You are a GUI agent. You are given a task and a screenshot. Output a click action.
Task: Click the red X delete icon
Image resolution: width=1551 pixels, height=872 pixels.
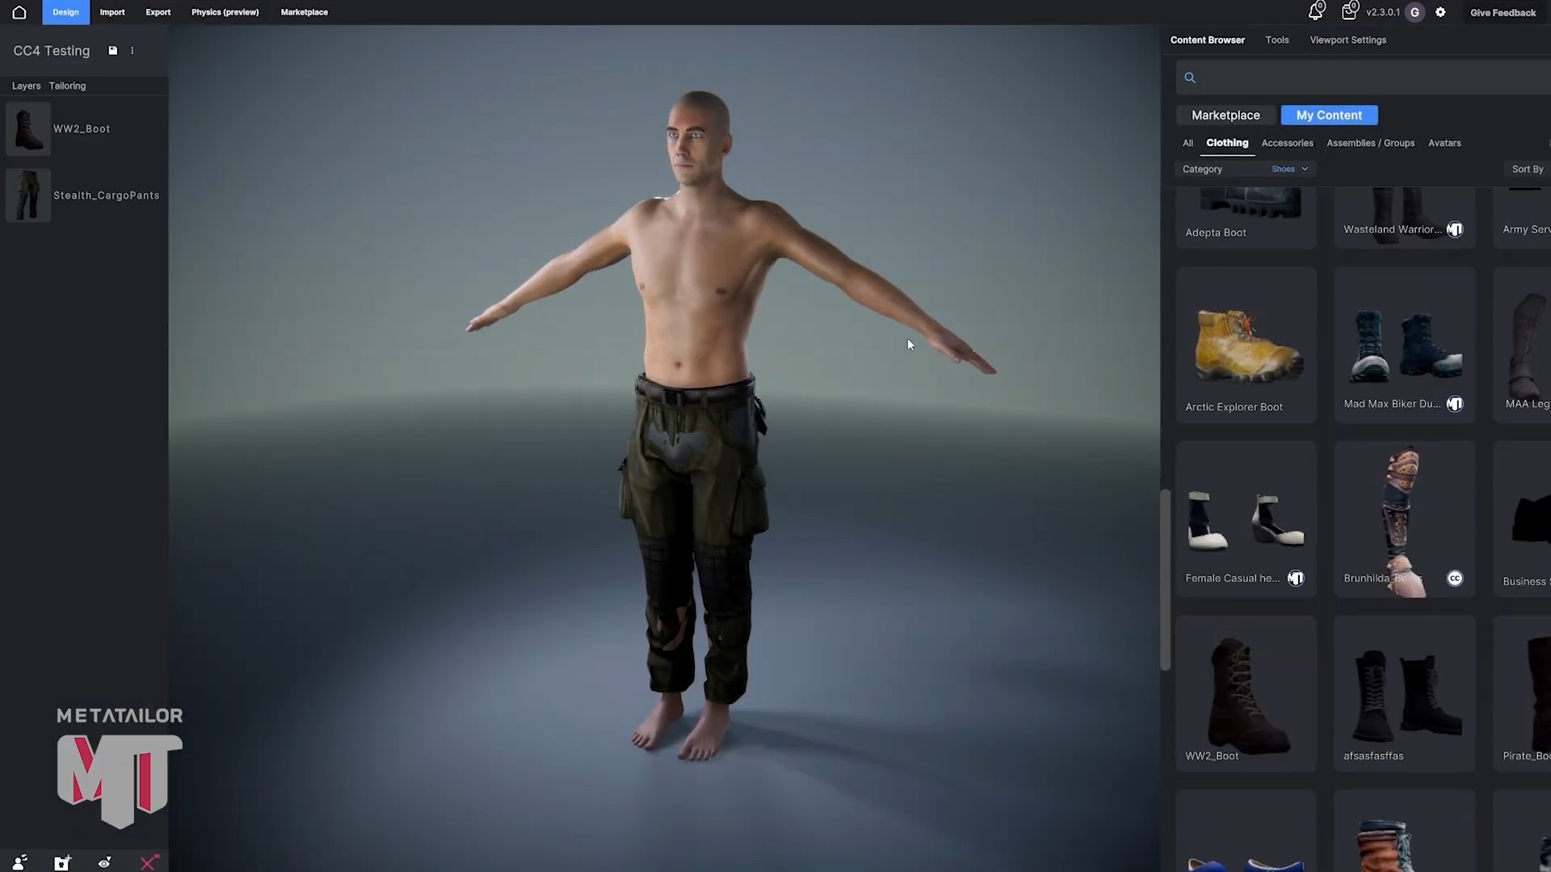click(149, 862)
